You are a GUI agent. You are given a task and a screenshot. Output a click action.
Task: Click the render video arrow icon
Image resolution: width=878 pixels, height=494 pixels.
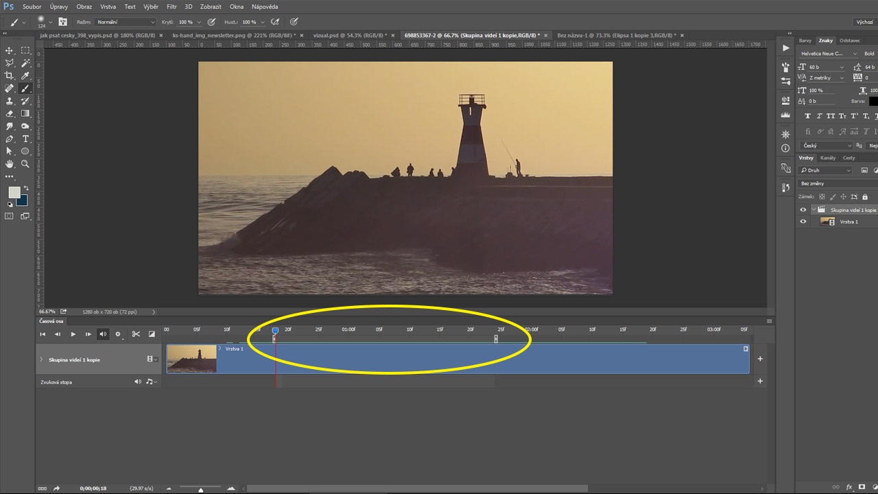57,489
